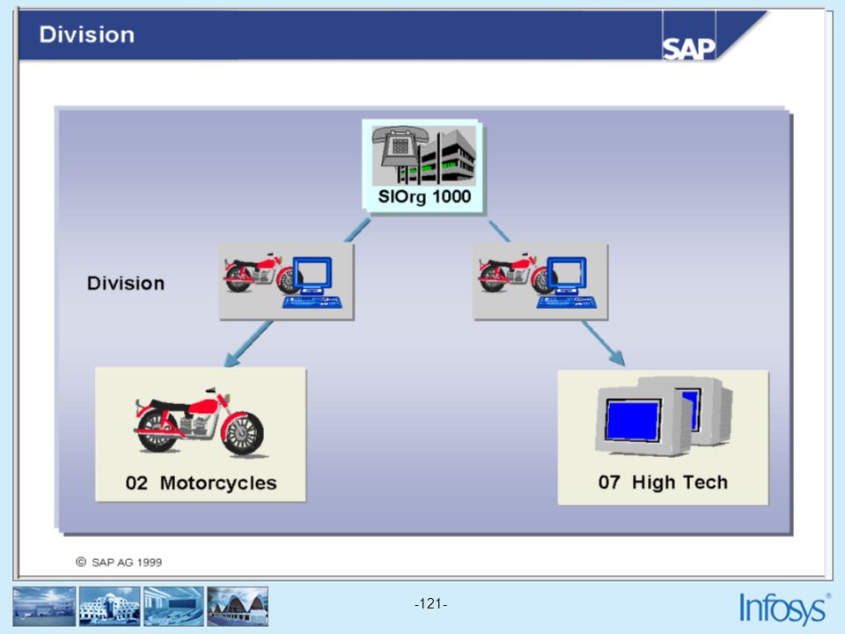
Task: Click the "SlOrg 1000" label
Action: point(424,196)
